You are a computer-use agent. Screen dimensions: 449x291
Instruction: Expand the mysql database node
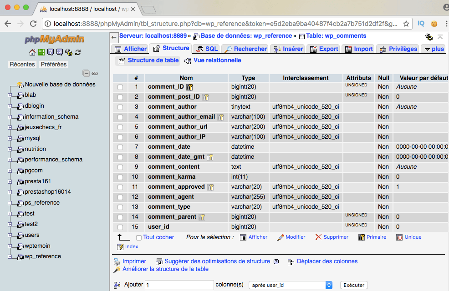click(x=10, y=138)
